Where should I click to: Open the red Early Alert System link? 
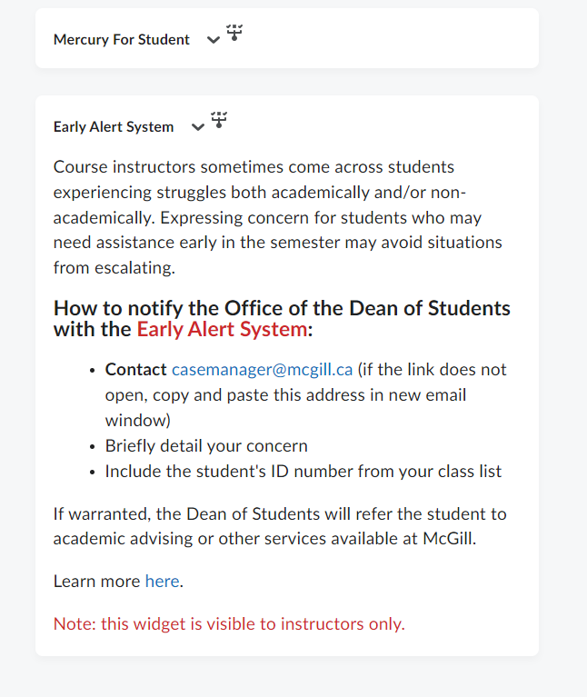point(221,329)
